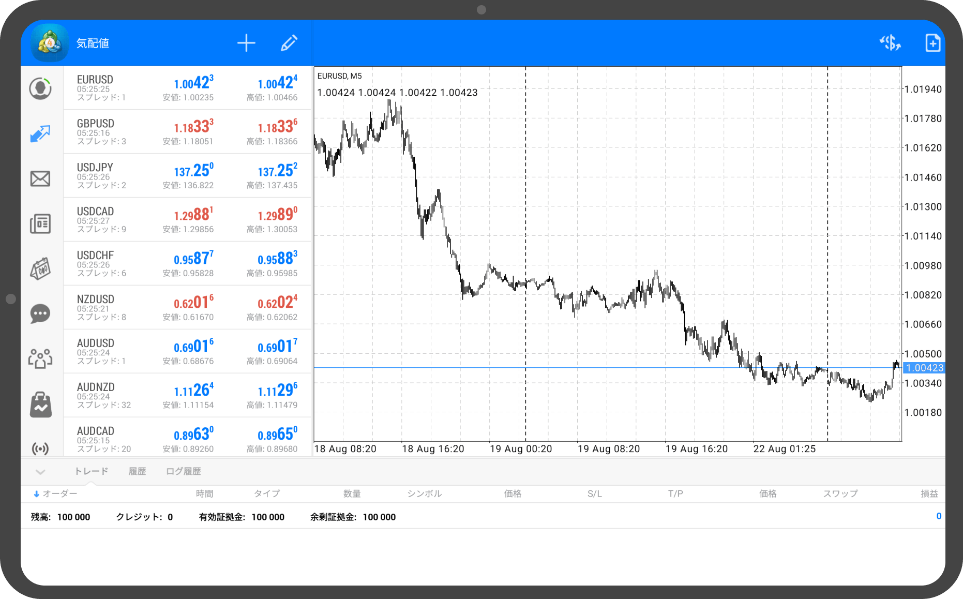The height and width of the screenshot is (599, 963).
Task: Sort by the オーダー column arrow
Action: point(37,494)
